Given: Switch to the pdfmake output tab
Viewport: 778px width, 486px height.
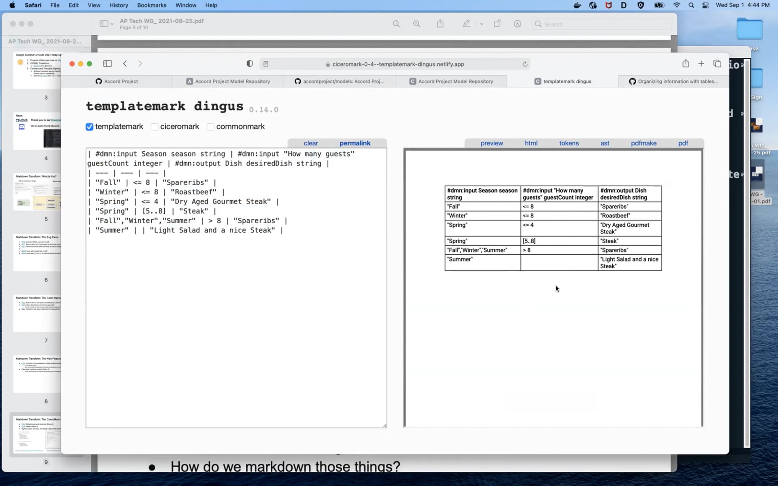Looking at the screenshot, I should [x=643, y=143].
